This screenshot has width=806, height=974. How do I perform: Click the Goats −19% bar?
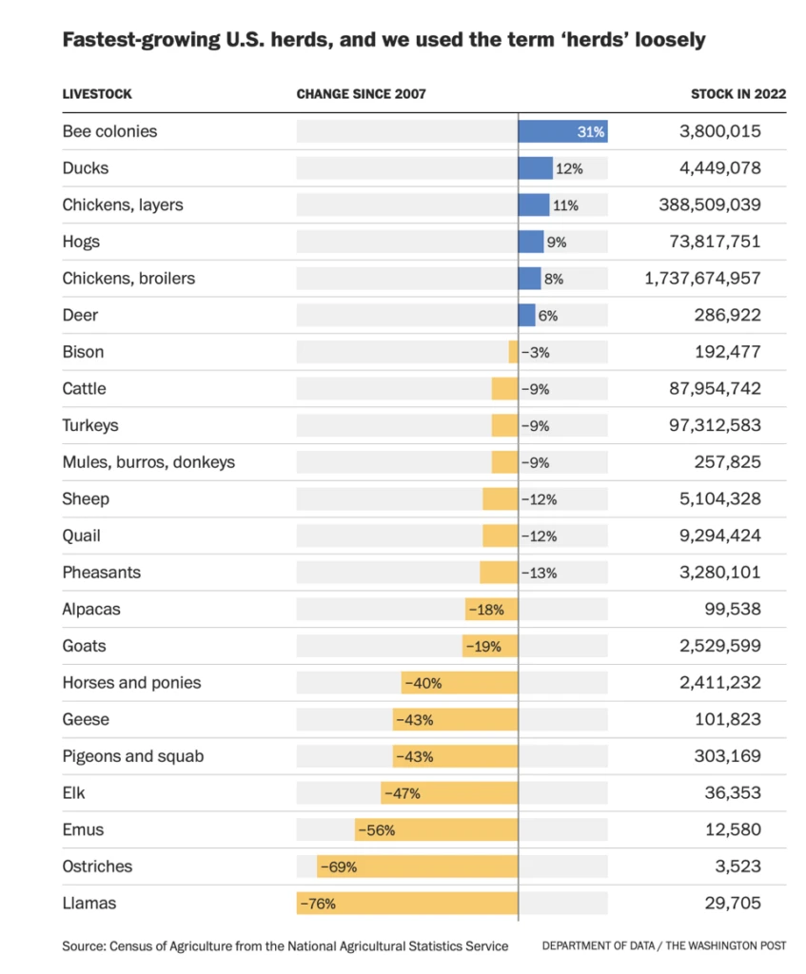pyautogui.click(x=490, y=646)
